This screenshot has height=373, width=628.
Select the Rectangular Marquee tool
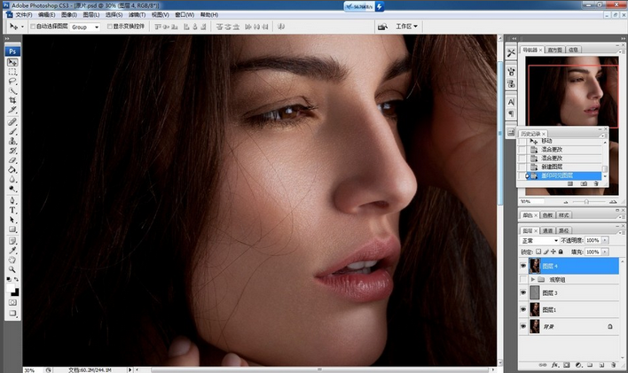point(12,72)
